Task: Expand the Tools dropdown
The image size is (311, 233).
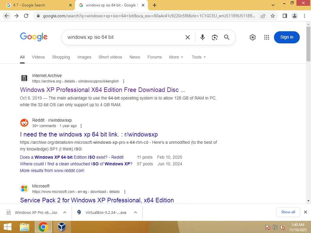Action: point(199,57)
